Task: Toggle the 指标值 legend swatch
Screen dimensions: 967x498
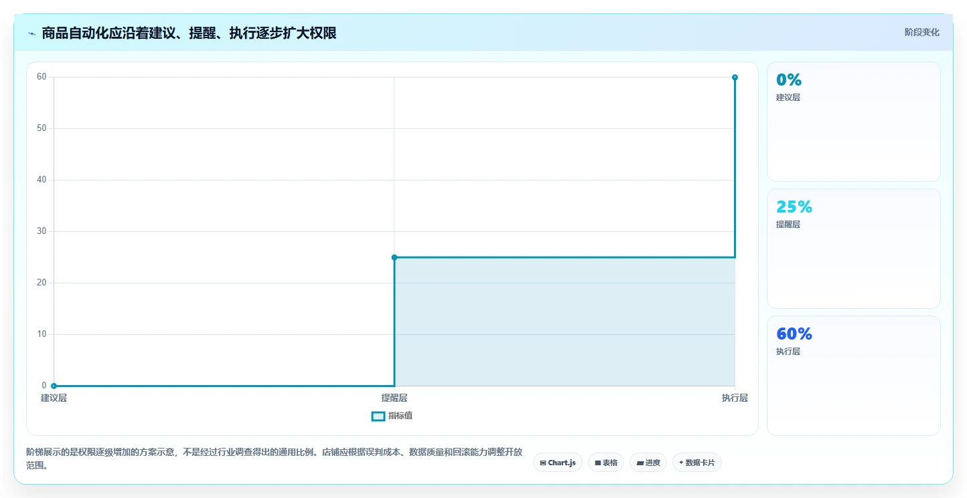Action: (x=378, y=416)
